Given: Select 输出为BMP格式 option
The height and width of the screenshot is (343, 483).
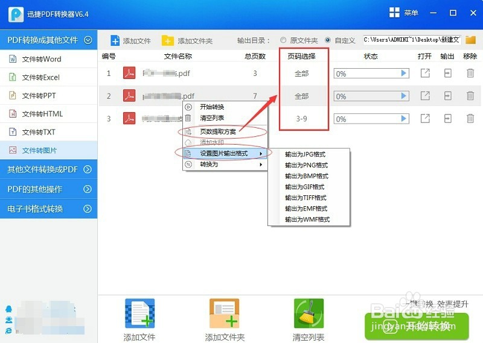Looking at the screenshot, I should pyautogui.click(x=309, y=176).
